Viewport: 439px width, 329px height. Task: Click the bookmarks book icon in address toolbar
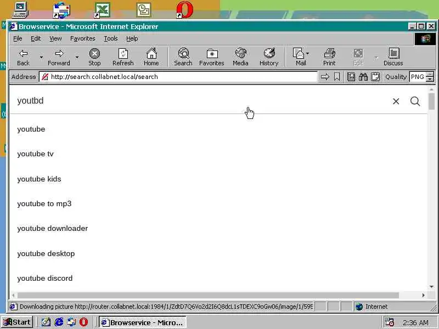351,77
